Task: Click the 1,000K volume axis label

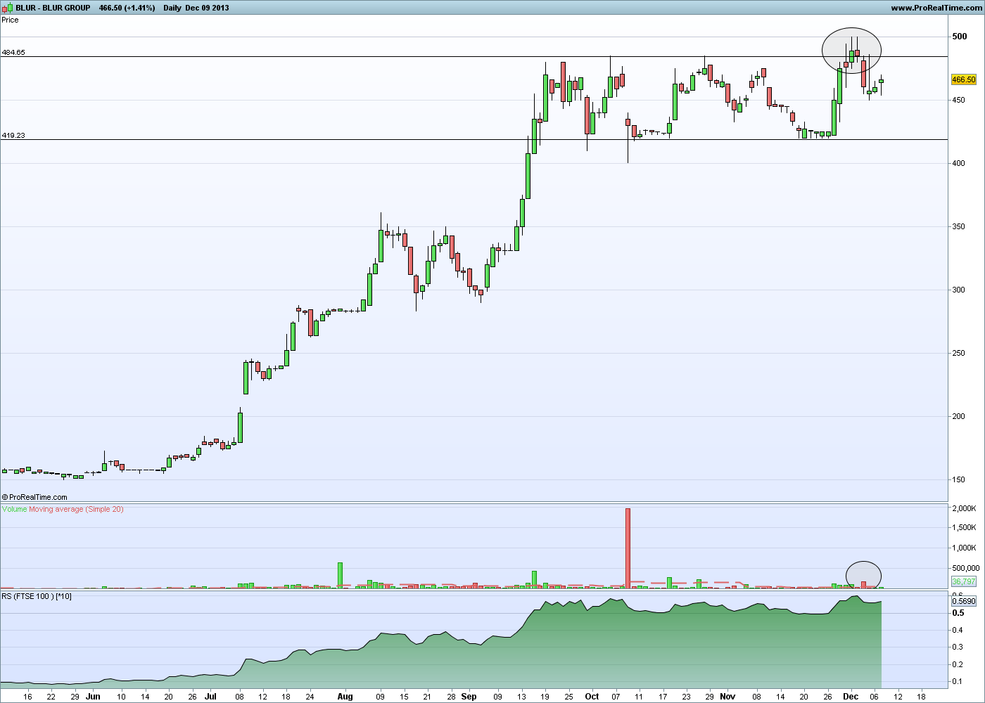Action: point(964,548)
